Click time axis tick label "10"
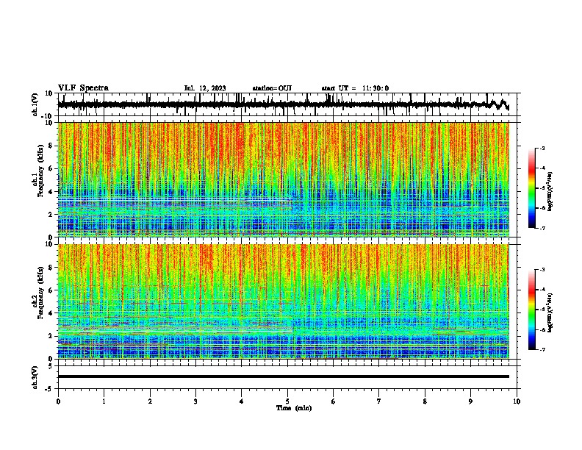The width and height of the screenshot is (582, 450). pyautogui.click(x=517, y=401)
